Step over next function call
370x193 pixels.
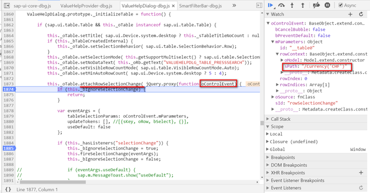click(x=281, y=5)
